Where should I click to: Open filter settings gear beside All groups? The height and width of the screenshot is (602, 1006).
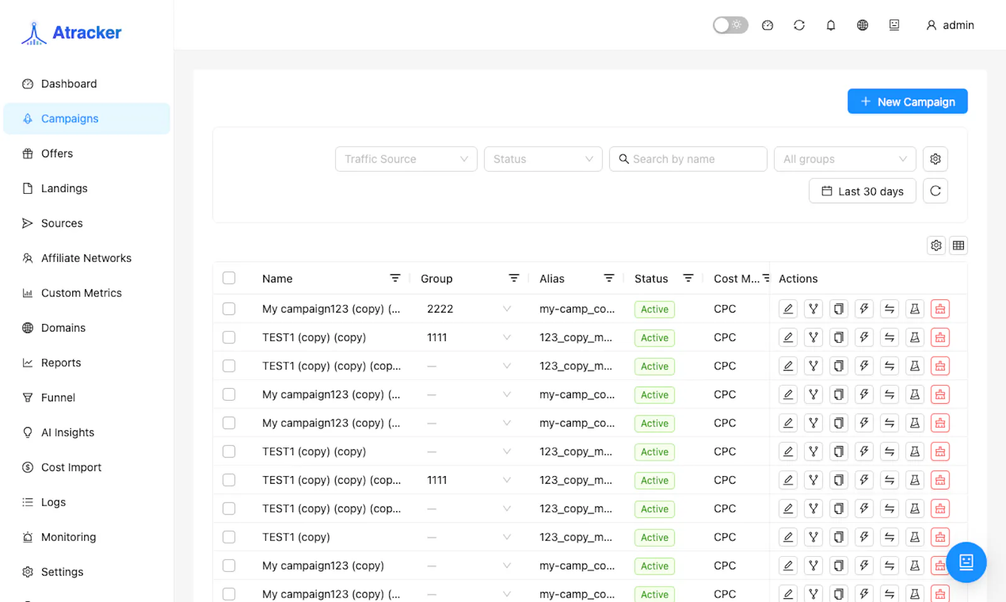[x=936, y=159]
